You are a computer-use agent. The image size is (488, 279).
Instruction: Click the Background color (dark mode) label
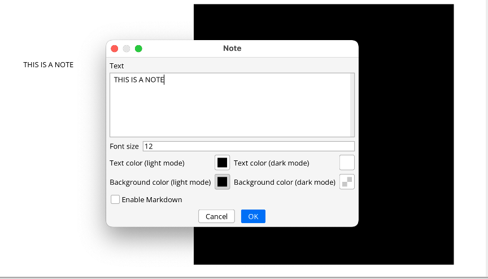click(x=285, y=182)
